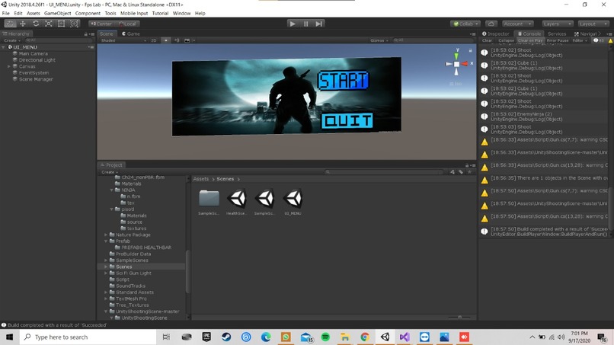Open the Shaded draw mode dropdown
614x345 pixels.
pos(123,40)
